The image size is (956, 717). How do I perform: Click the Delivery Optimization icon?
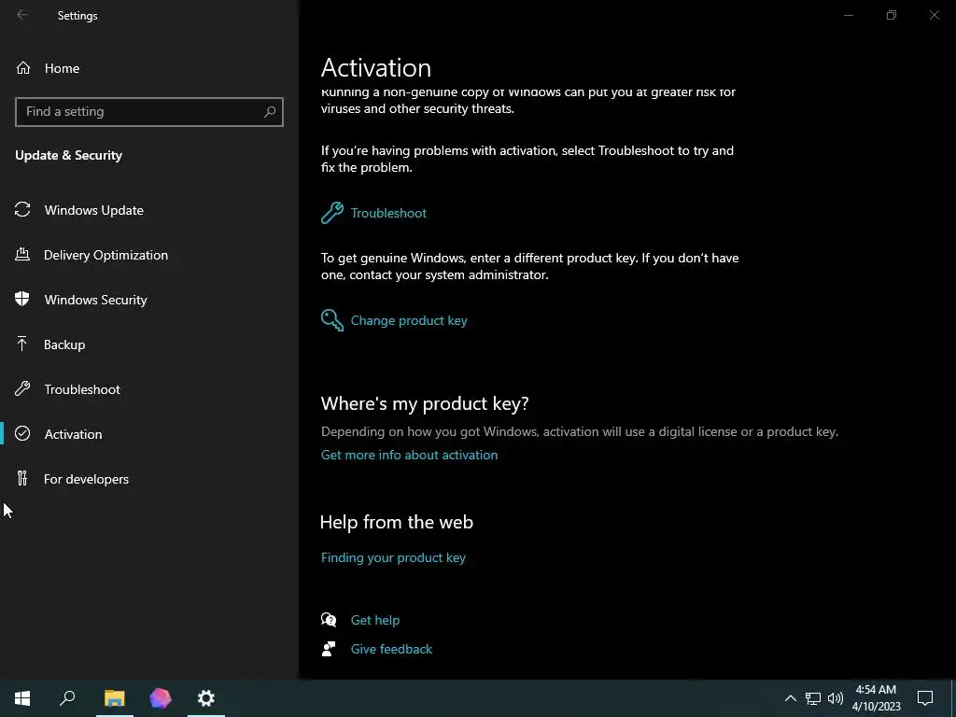click(x=22, y=255)
